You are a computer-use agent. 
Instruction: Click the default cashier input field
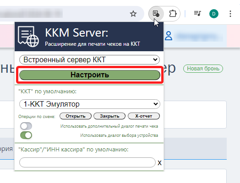click(x=87, y=162)
